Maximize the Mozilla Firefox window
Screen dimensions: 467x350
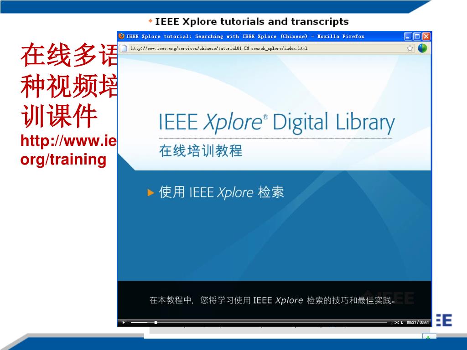pyautogui.click(x=417, y=36)
